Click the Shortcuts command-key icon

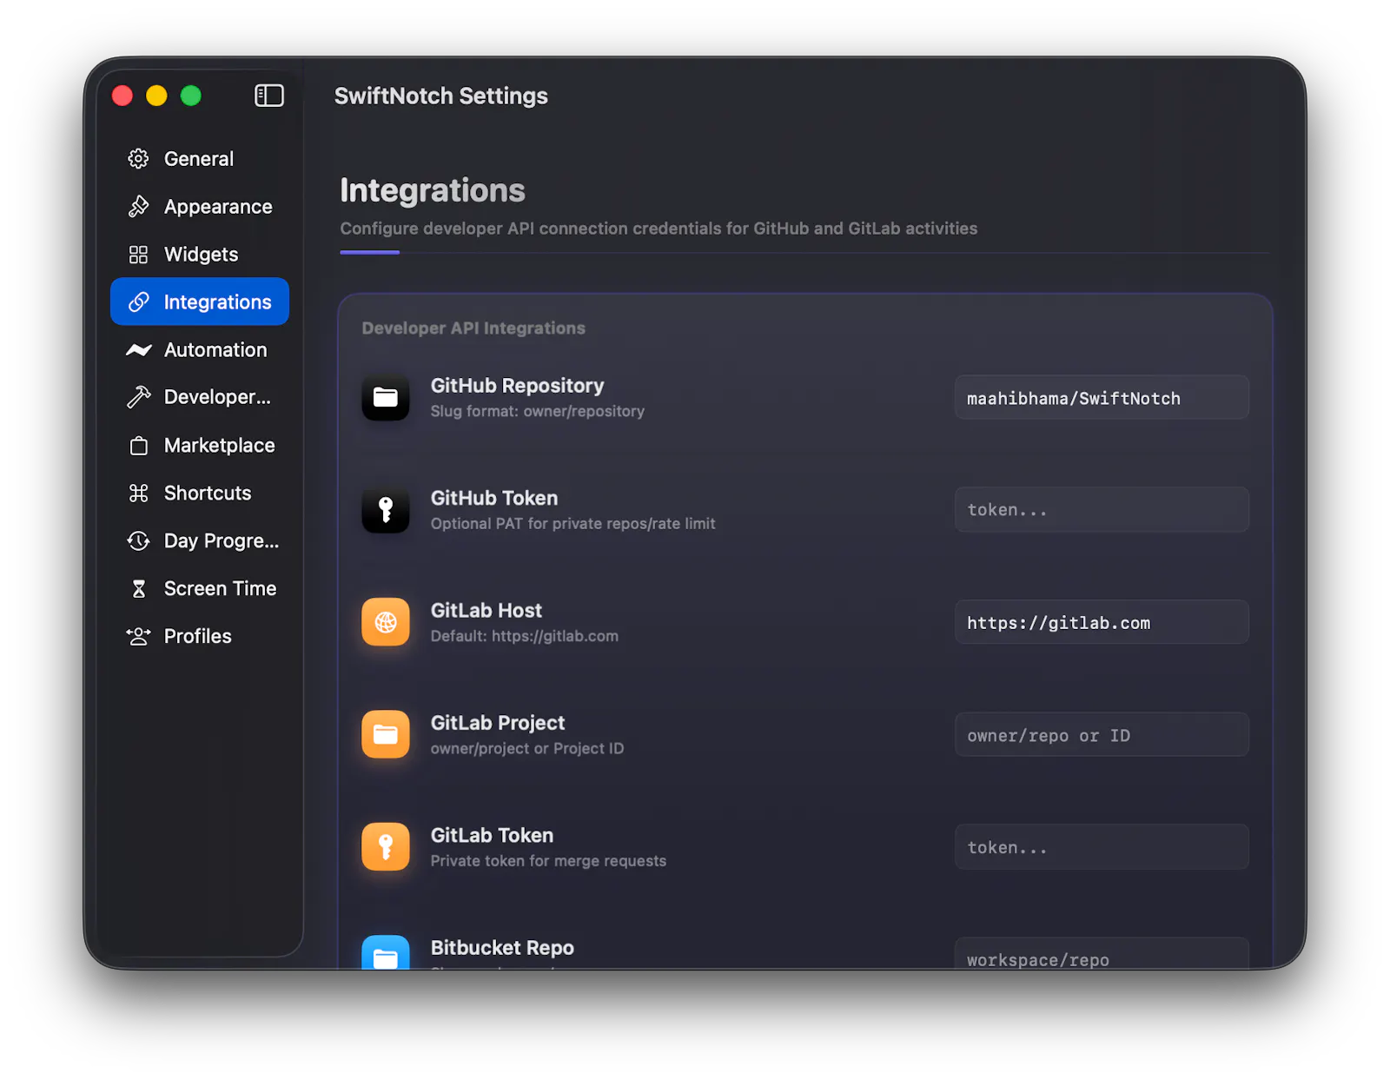138,494
